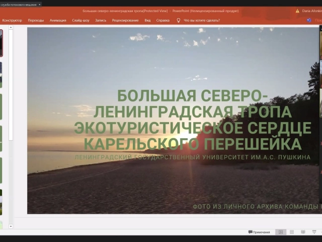Select the sixth slide thumbnail
Screen dimensions: 322x242
tap(1, 202)
